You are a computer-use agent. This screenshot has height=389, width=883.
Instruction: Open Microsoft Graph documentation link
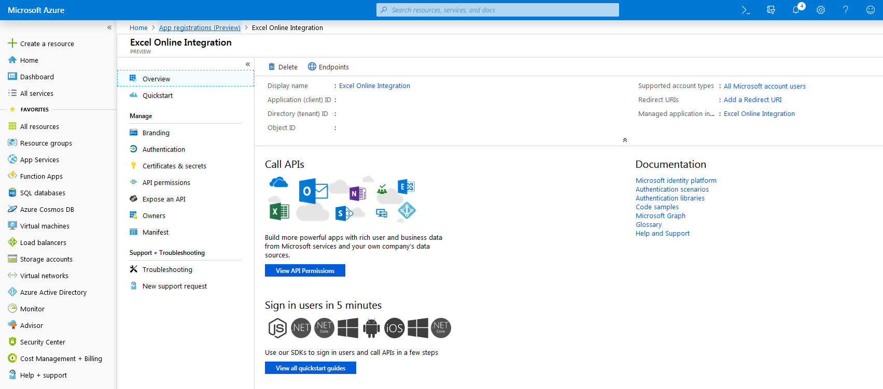[x=661, y=216]
